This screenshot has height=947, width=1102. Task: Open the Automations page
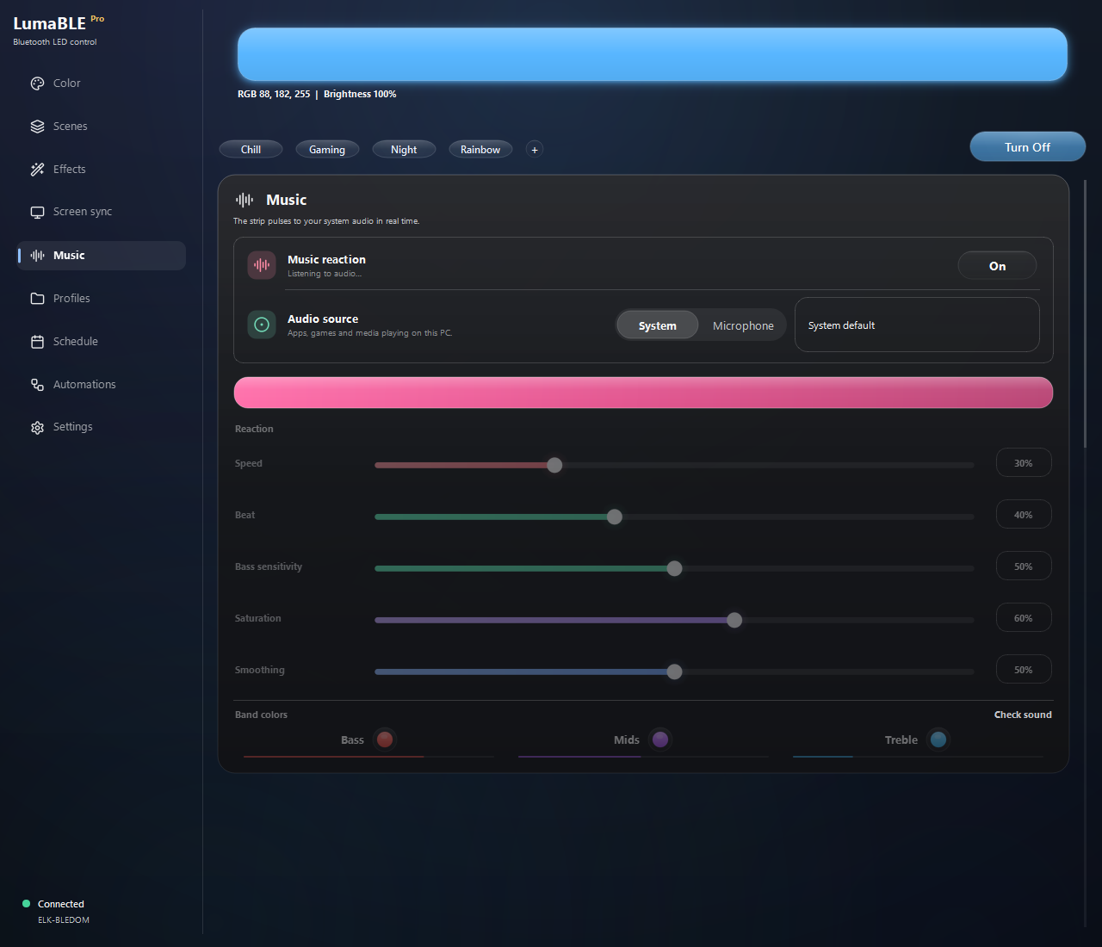(x=101, y=385)
